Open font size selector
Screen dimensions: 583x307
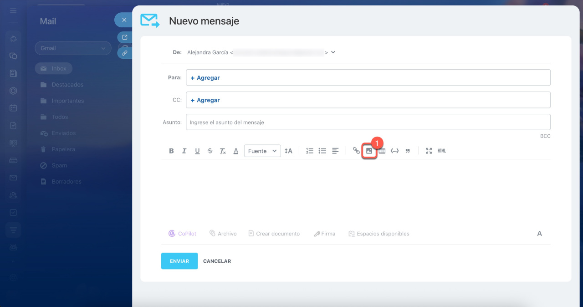tap(288, 151)
